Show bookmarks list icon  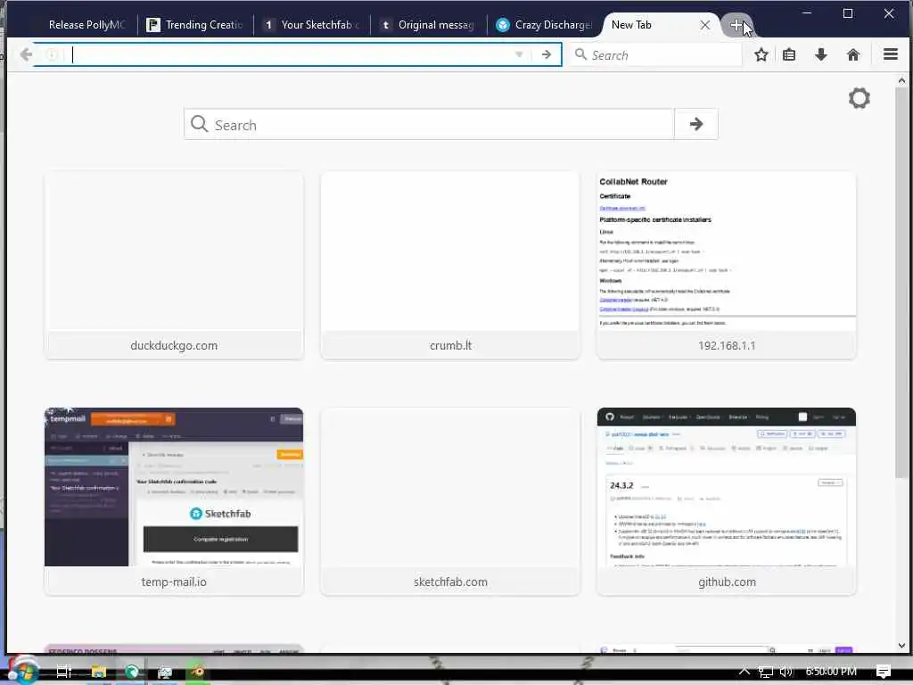[x=789, y=54]
